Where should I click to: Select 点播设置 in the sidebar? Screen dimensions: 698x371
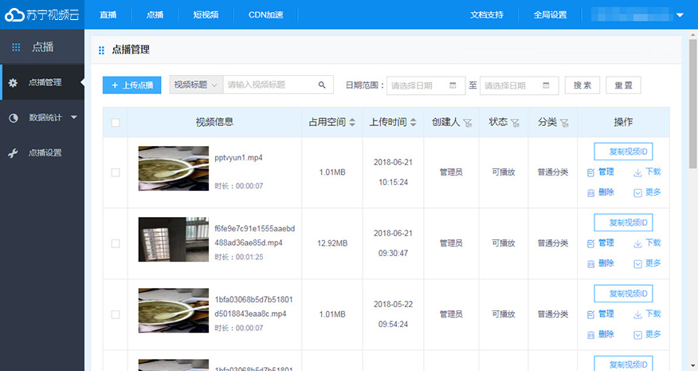[42, 153]
